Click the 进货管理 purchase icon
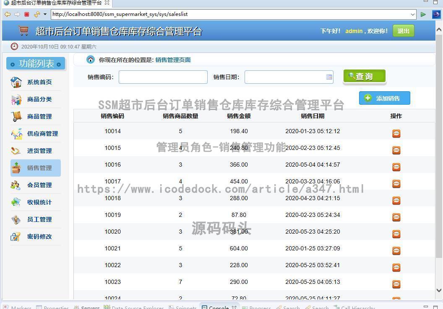Screen dimensions: 443x309 pyautogui.click(x=16, y=151)
